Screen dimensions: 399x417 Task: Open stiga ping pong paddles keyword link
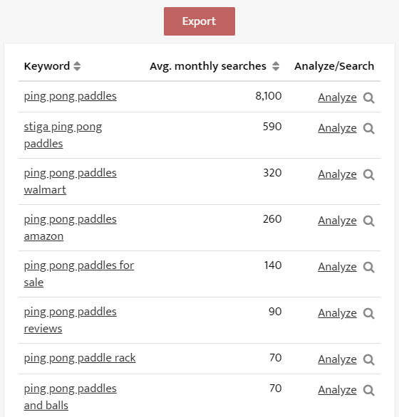(x=63, y=135)
